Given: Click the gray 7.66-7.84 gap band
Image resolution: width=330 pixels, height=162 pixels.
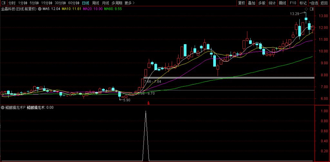Looking at the screenshot, I should (x=226, y=78).
